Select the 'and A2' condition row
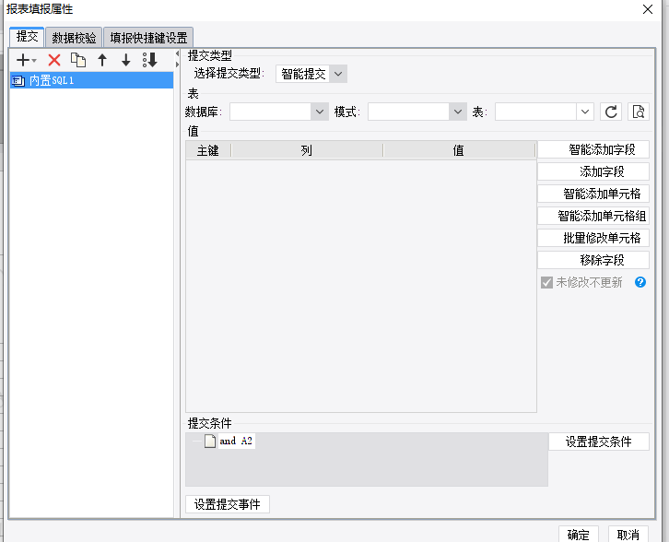This screenshot has height=542, width=669. point(237,441)
